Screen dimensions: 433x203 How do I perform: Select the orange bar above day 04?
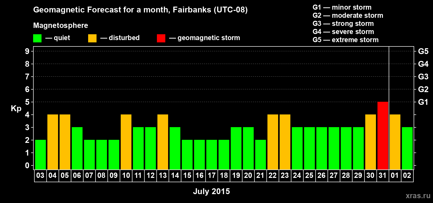53,142
